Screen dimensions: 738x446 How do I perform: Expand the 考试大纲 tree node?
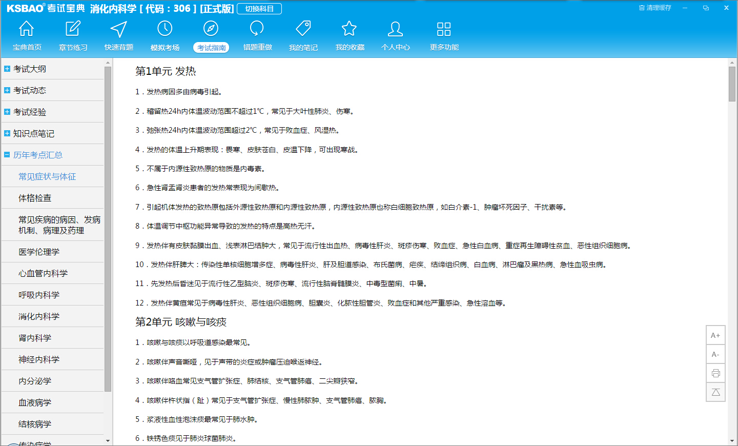7,69
